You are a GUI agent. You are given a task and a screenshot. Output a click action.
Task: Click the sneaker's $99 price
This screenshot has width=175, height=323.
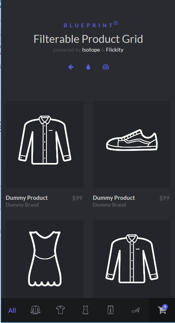click(164, 198)
